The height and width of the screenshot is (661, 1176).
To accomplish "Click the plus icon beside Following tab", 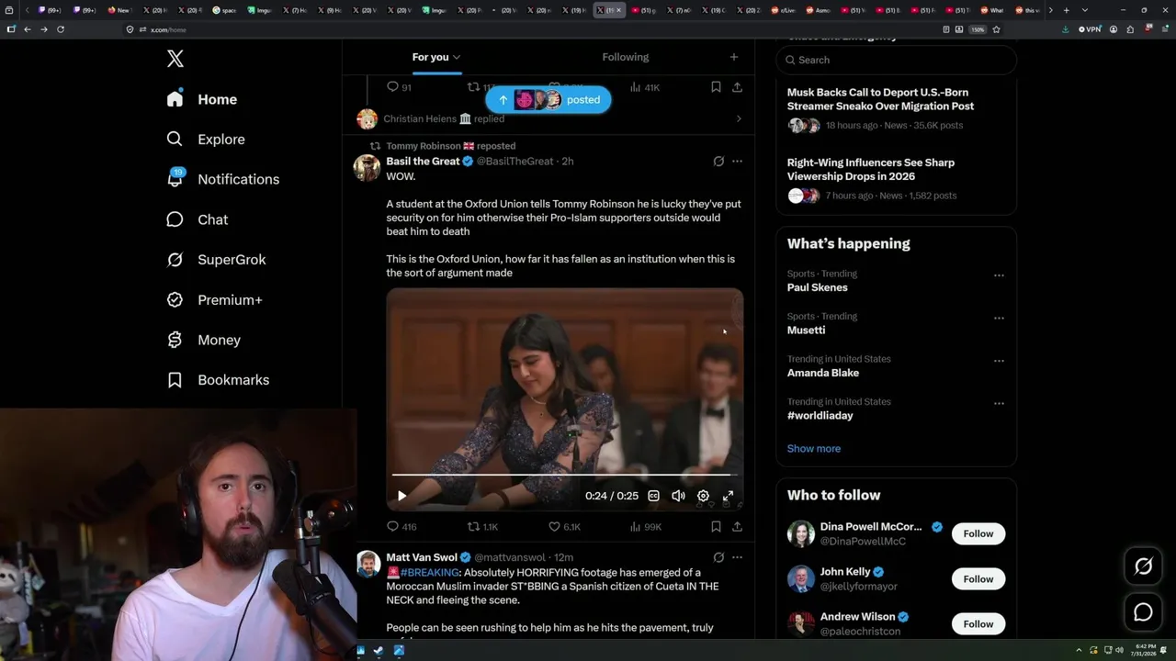I will click(x=734, y=57).
